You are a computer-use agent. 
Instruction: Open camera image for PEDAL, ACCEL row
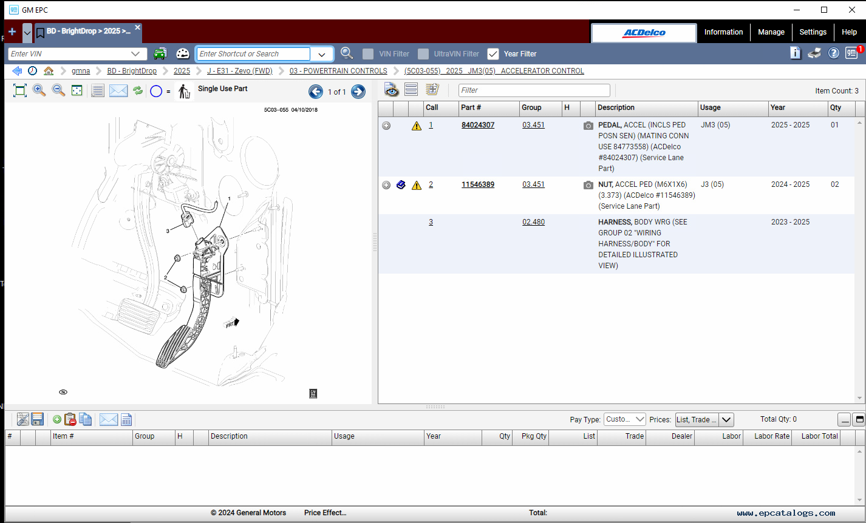tap(588, 126)
